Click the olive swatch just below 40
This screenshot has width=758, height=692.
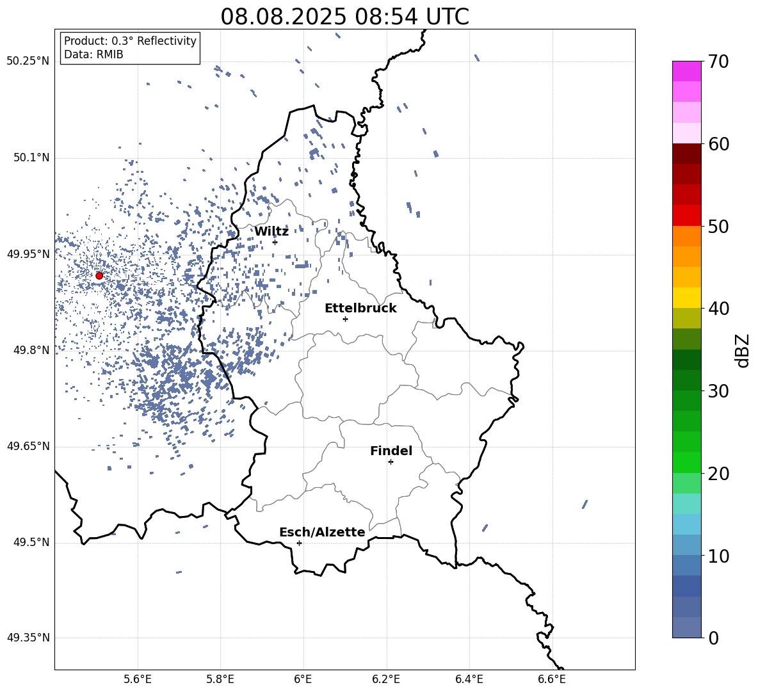[x=686, y=318]
